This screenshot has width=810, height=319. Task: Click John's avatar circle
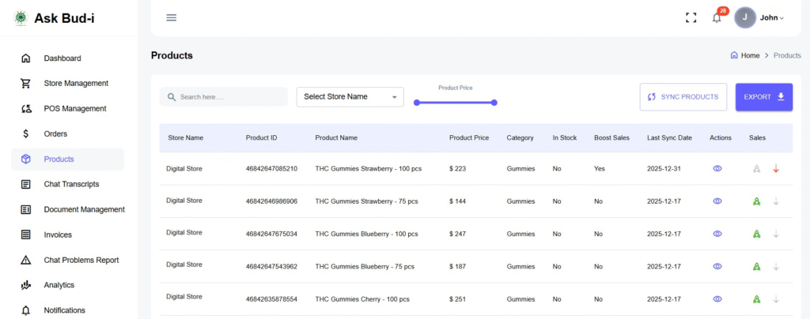point(745,17)
